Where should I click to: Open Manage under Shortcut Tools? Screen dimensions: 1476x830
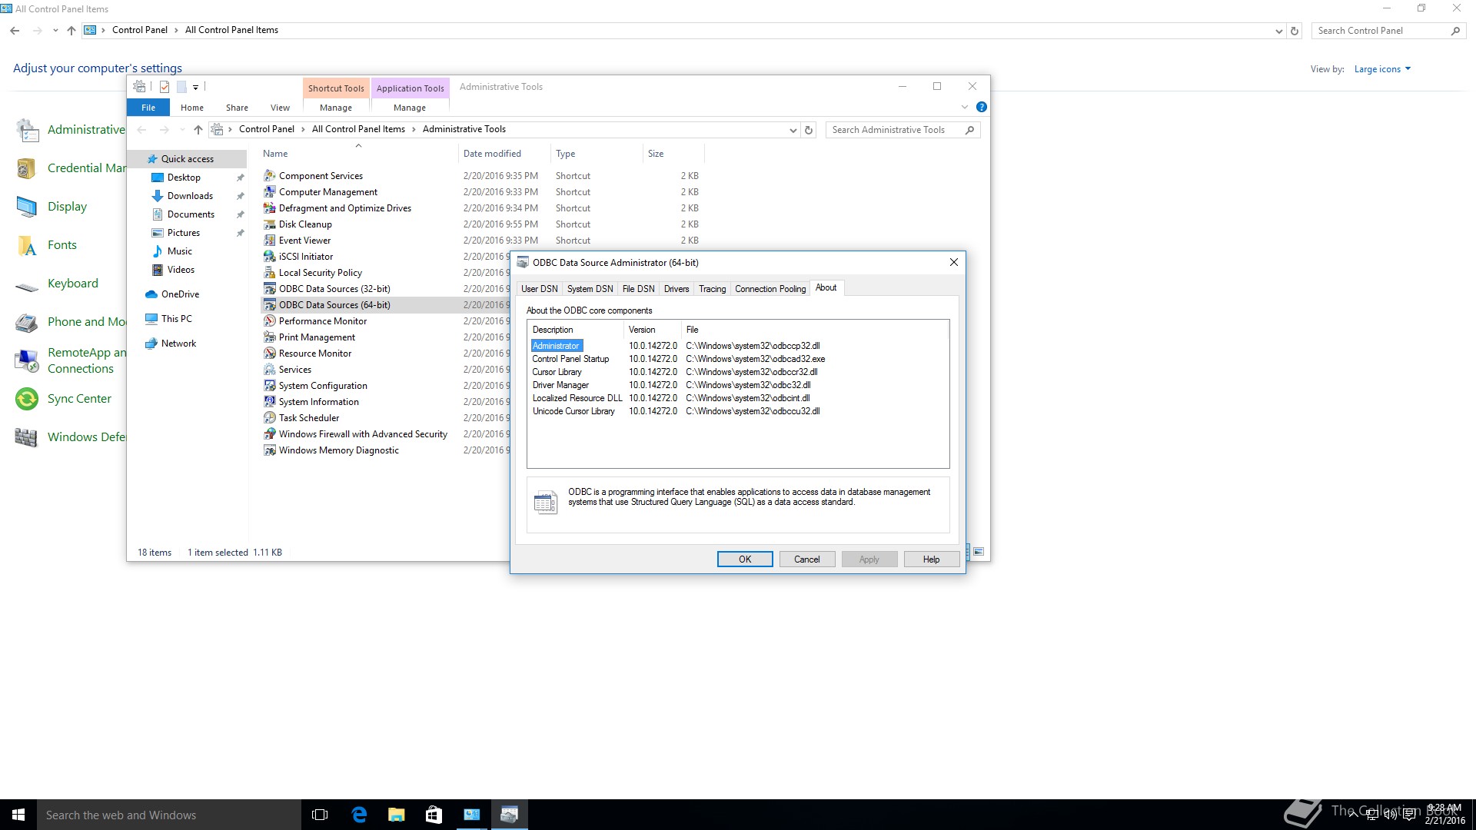point(336,108)
